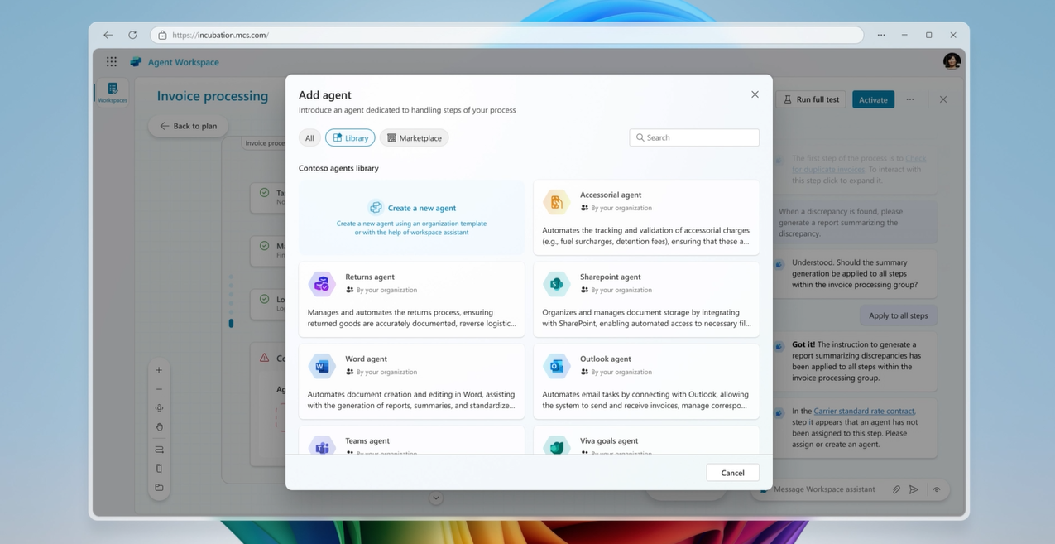Open the user profile avatar

pos(952,61)
